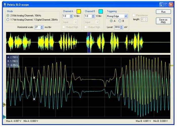The width and height of the screenshot is (177, 127).
Task: Minimize the SLO-scope window
Action: pos(162,4)
